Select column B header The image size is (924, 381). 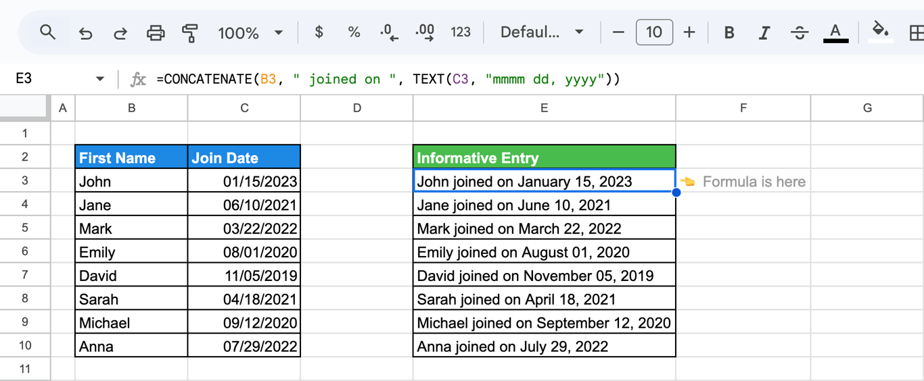131,108
